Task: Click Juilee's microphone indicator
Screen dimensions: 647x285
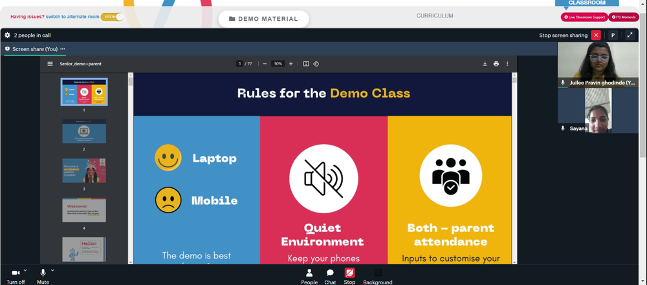Action: point(563,83)
